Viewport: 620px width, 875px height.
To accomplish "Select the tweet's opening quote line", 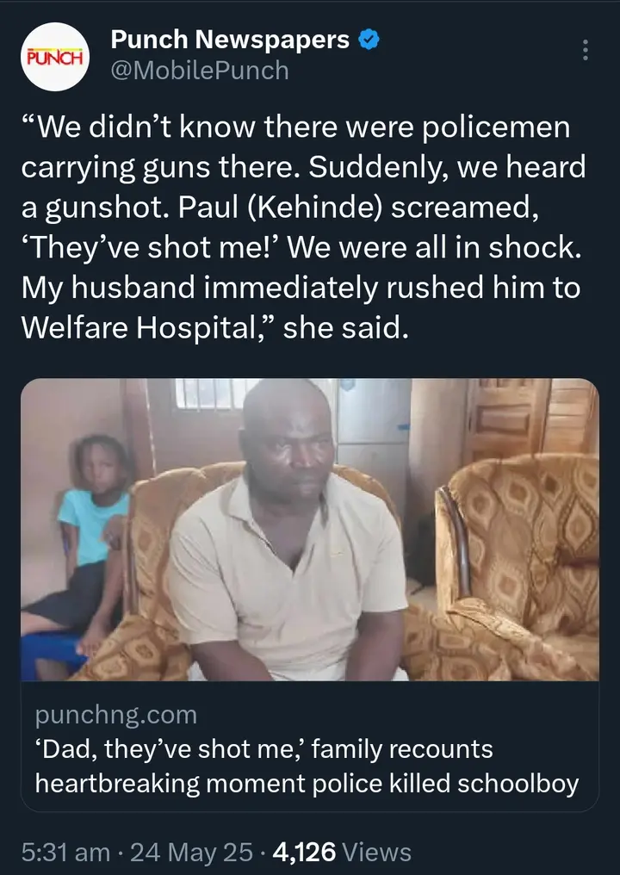I will tap(295, 127).
